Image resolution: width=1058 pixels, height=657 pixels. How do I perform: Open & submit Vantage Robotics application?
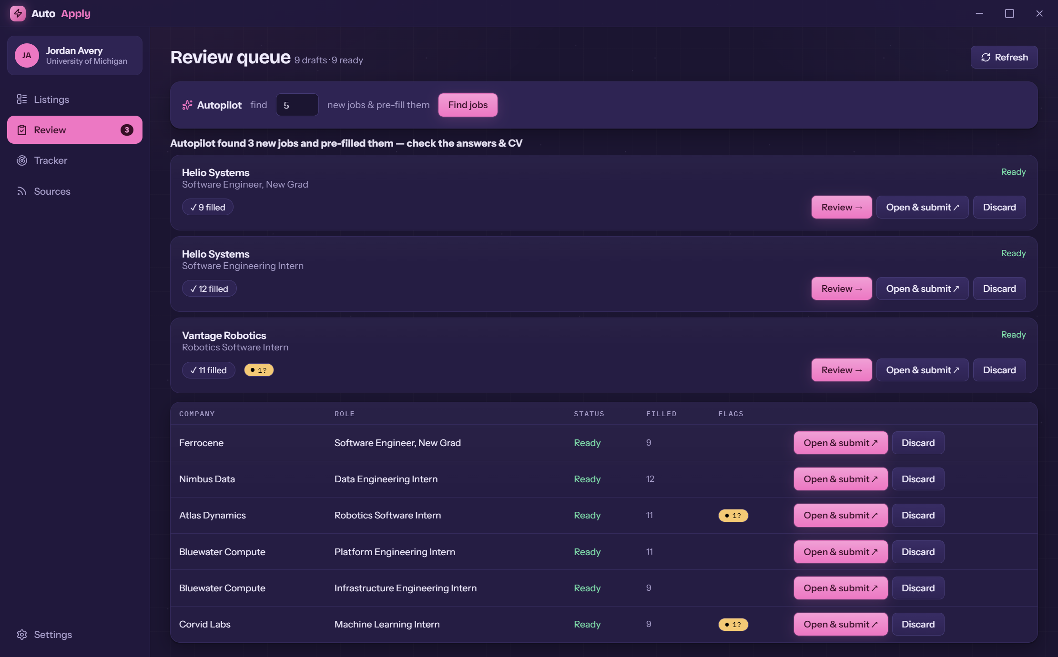(x=922, y=370)
